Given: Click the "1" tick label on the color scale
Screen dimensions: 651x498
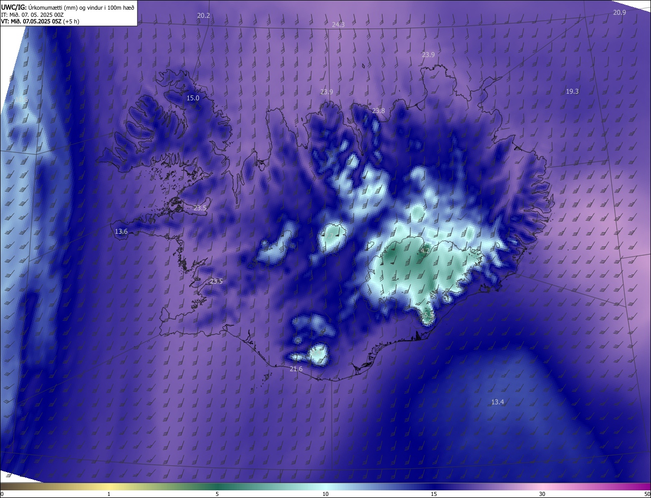Looking at the screenshot, I should click(x=109, y=494).
